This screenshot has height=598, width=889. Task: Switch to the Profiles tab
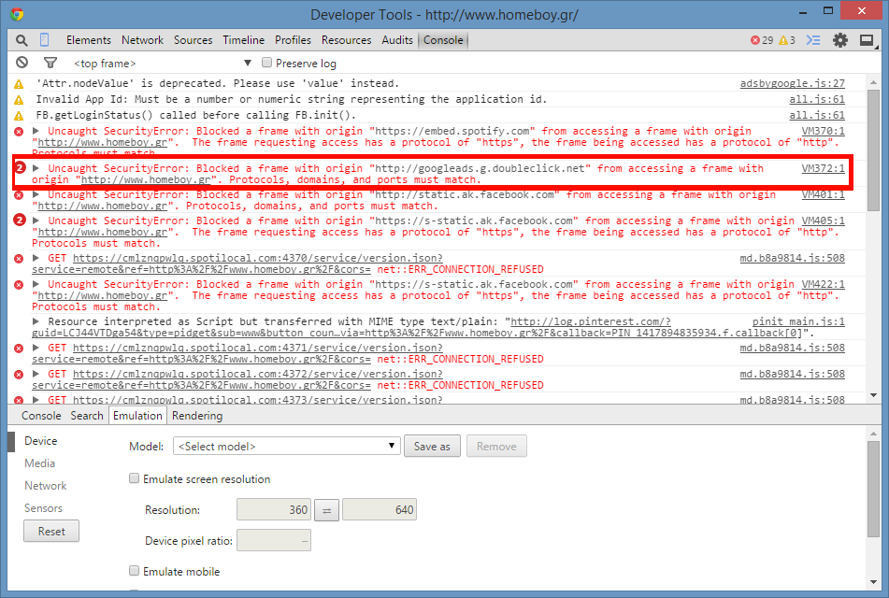294,40
